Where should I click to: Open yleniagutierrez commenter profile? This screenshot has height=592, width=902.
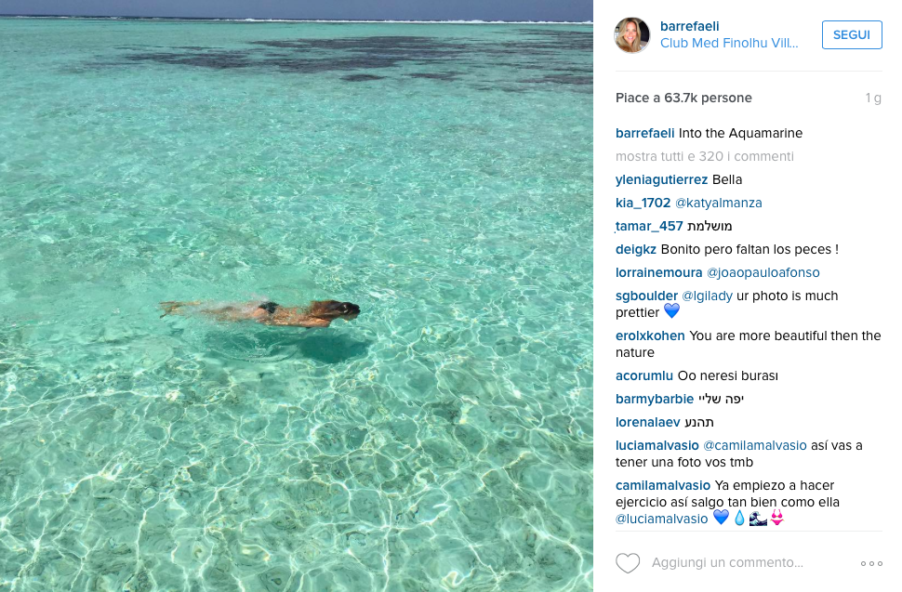pos(661,180)
